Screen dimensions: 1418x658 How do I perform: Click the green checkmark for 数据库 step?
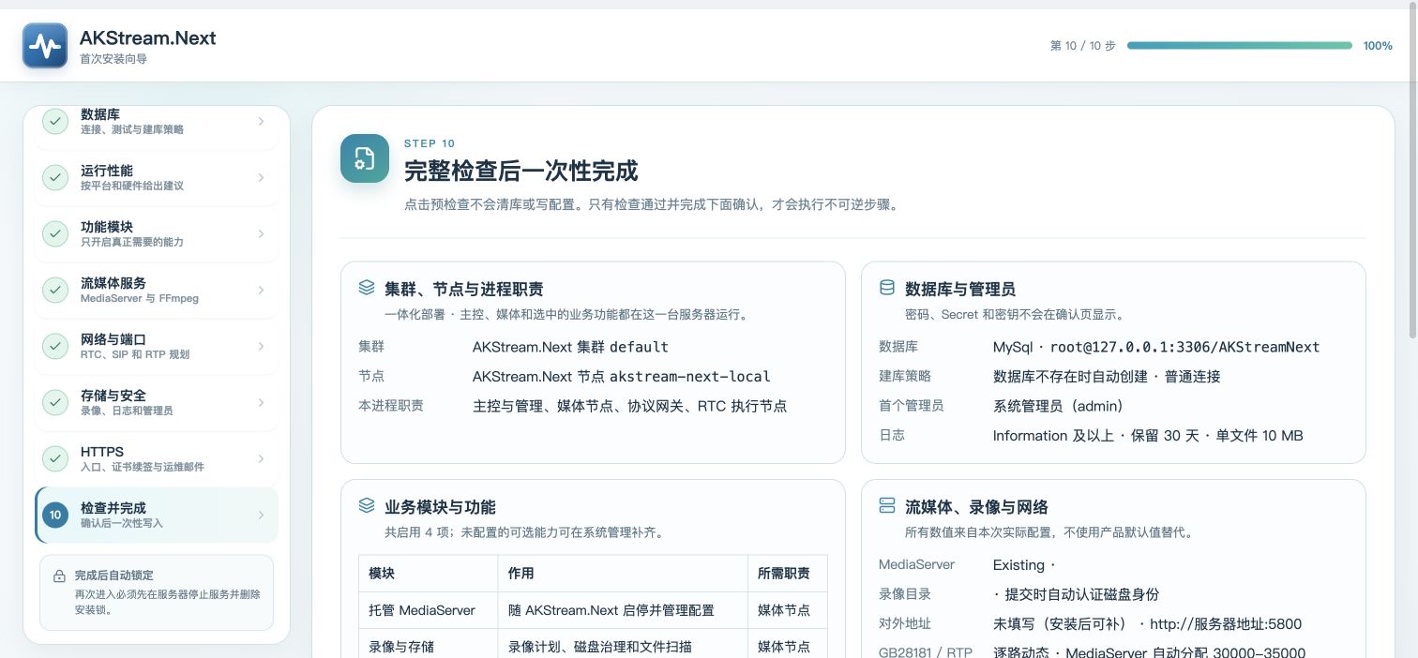tap(55, 121)
